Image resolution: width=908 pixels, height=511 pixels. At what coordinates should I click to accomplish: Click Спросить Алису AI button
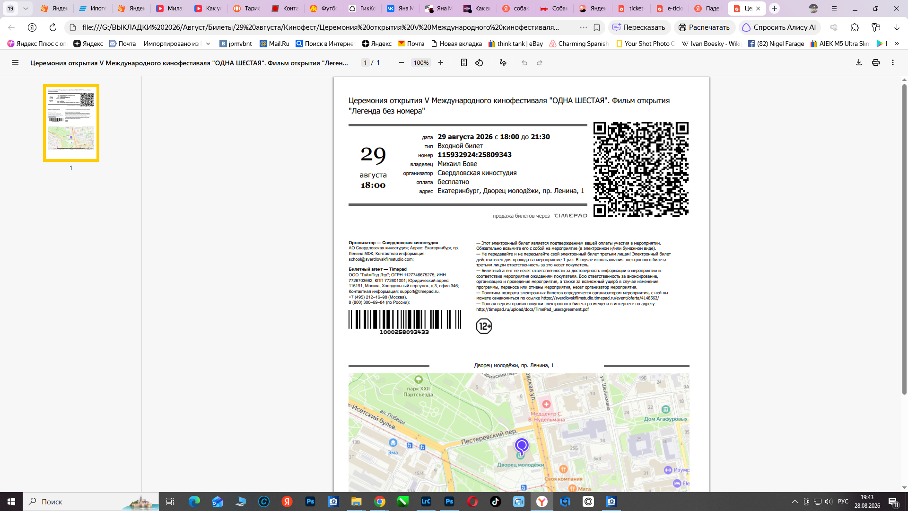click(x=779, y=27)
